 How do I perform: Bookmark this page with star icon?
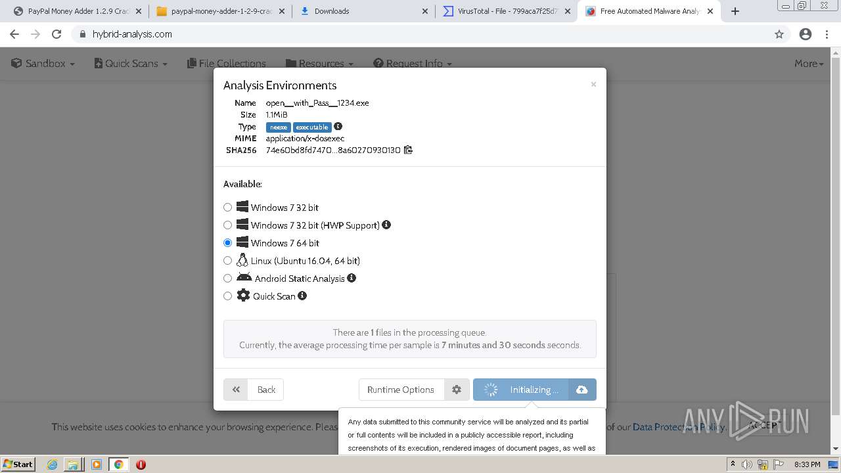[779, 34]
